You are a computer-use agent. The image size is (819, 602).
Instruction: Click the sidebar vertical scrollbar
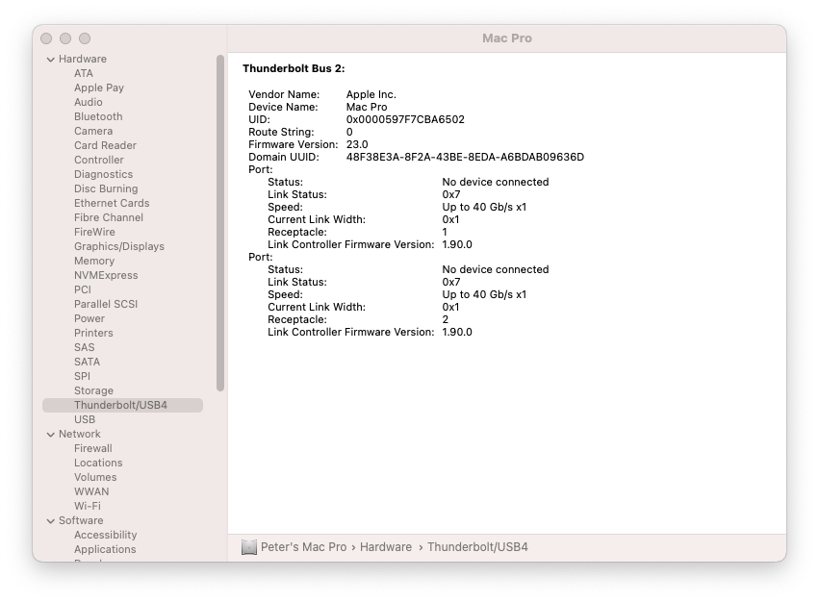click(x=220, y=223)
